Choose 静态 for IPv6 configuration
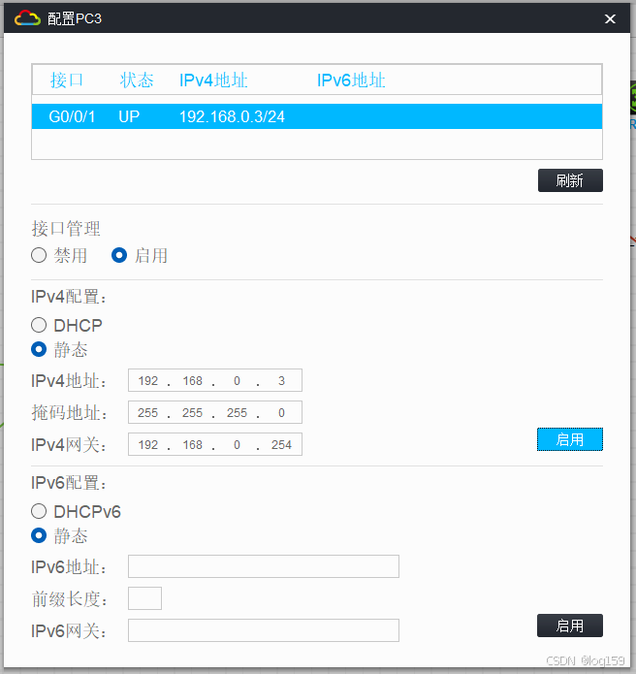The image size is (636, 674). [x=39, y=535]
